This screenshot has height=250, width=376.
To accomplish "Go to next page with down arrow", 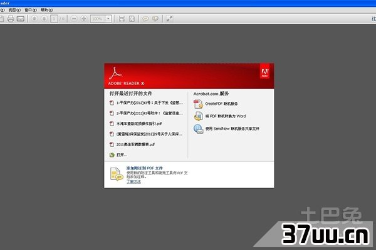I will point(44,19).
